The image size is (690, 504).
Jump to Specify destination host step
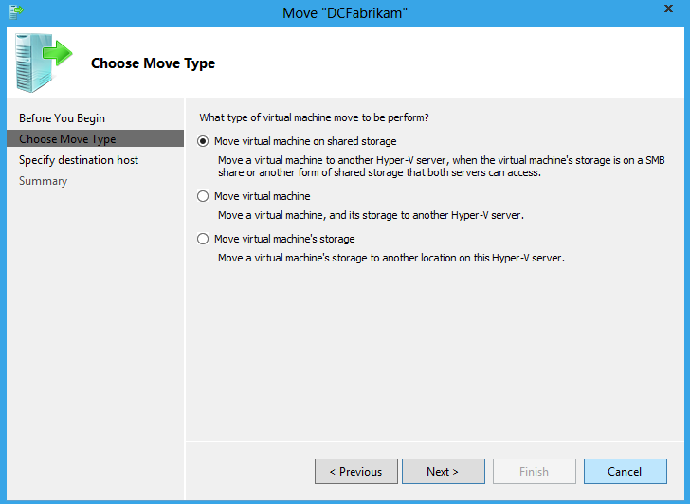[79, 160]
